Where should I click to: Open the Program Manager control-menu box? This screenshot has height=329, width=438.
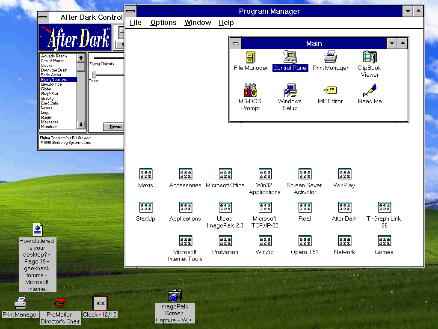131,11
